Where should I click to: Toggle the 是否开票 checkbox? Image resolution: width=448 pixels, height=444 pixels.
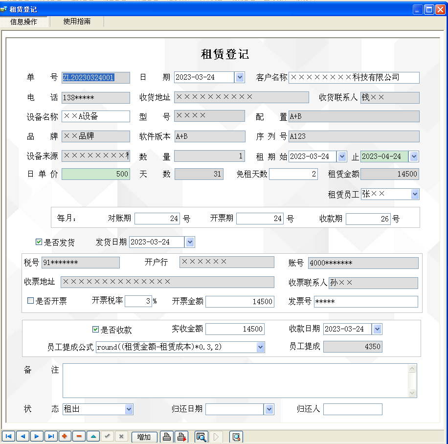pos(31,300)
